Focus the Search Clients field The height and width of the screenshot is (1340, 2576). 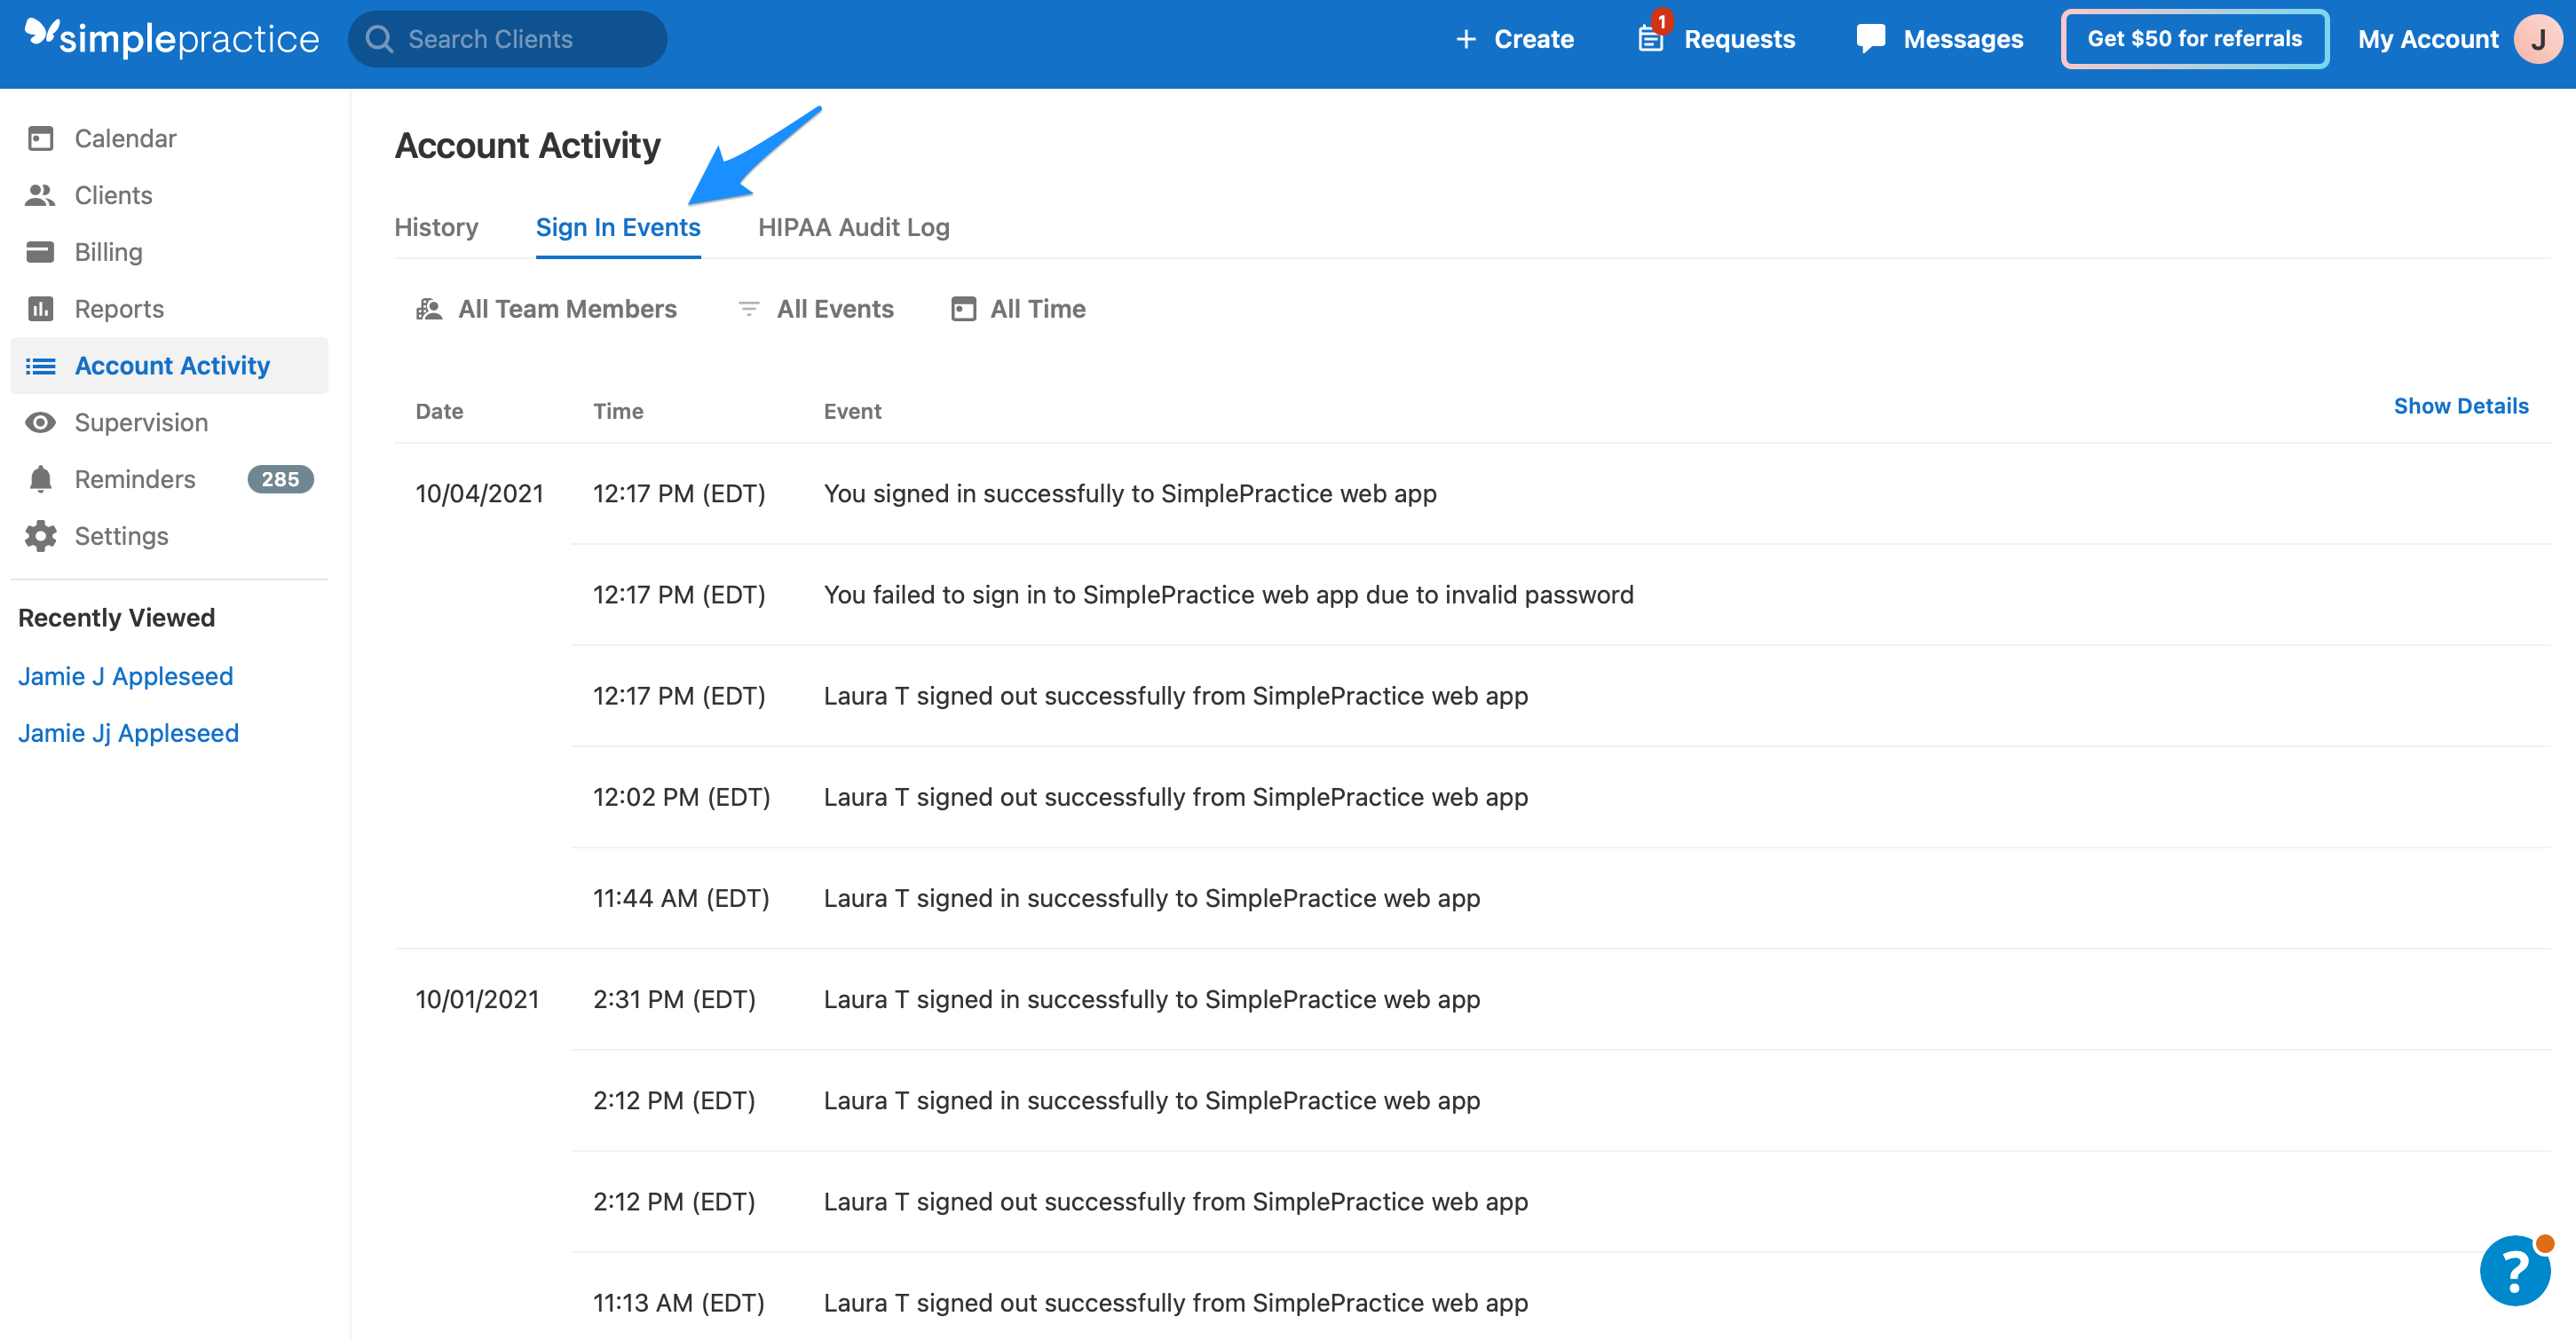pos(508,39)
